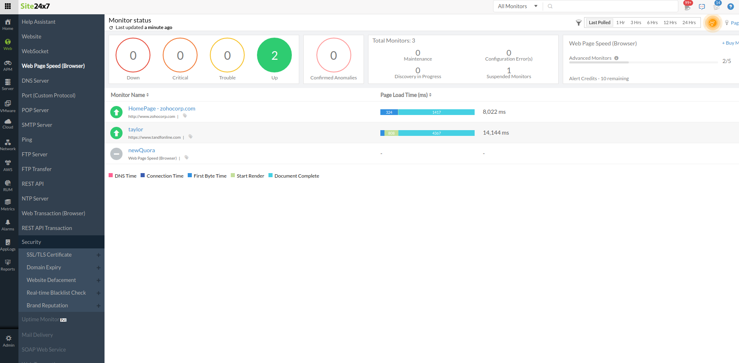Select REST API in the side menu
The image size is (739, 363).
[33, 184]
